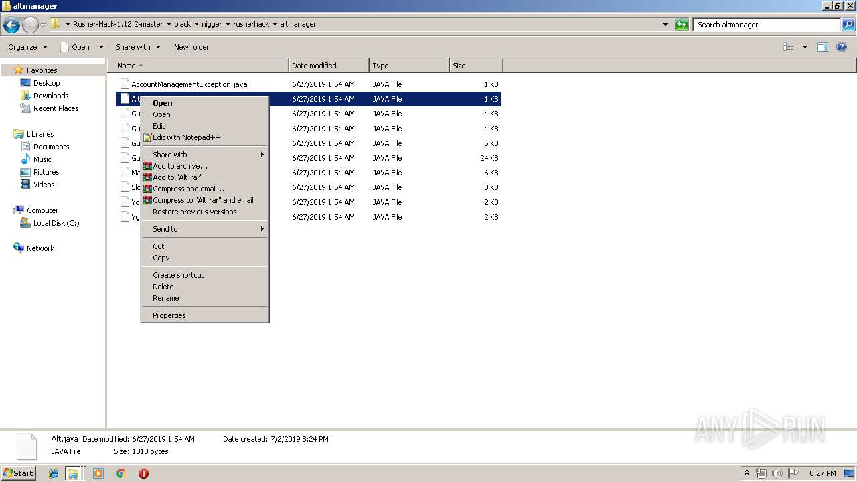Open the Documents library
This screenshot has height=482, width=857.
tap(51, 147)
